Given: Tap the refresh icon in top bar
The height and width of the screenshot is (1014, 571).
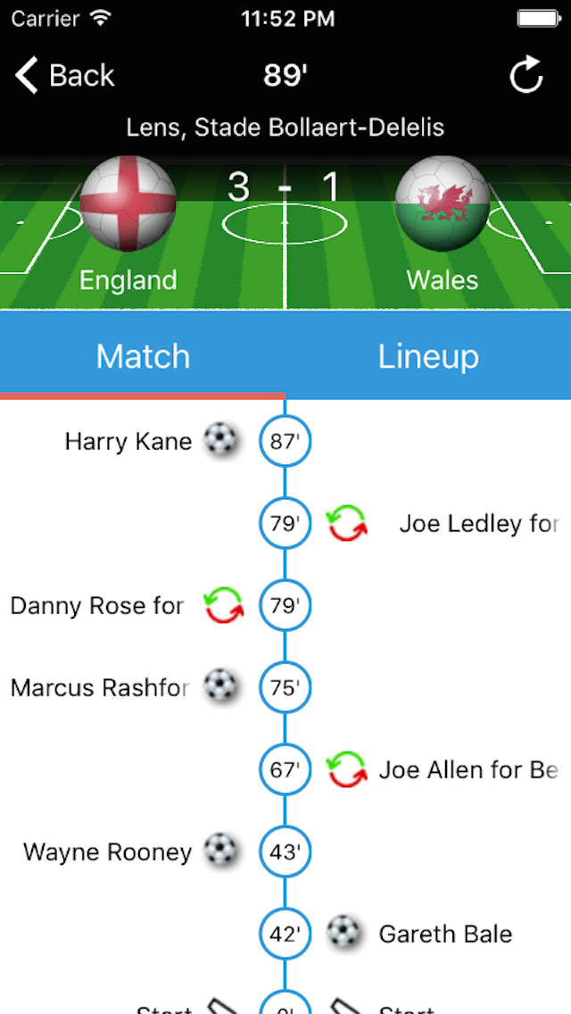Looking at the screenshot, I should [x=525, y=74].
